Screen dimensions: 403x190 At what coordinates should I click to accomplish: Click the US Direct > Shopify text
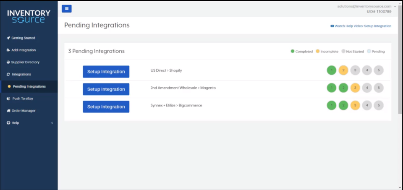point(166,70)
